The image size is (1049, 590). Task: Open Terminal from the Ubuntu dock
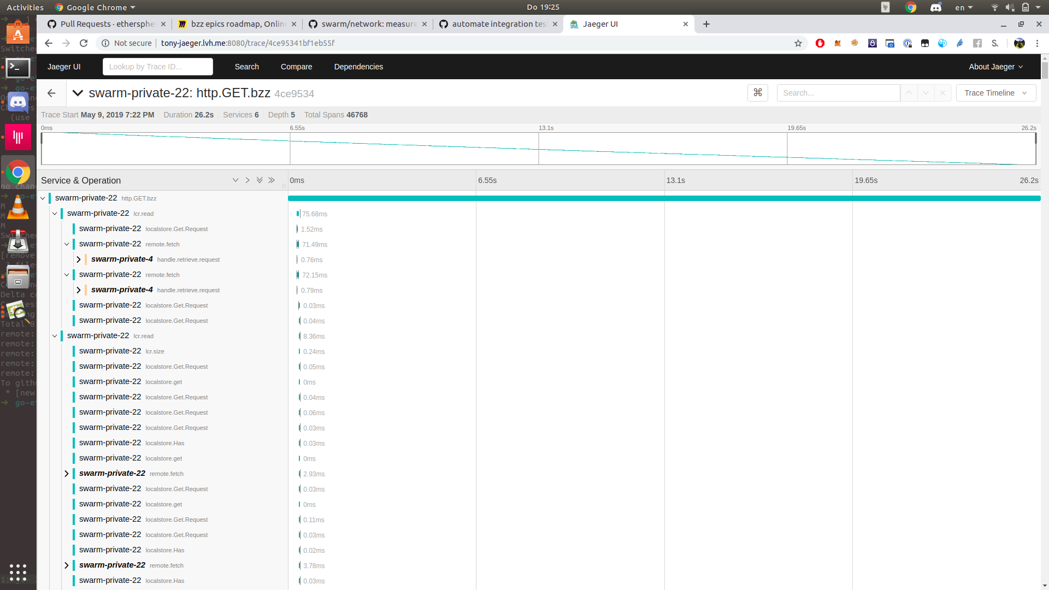17,68
